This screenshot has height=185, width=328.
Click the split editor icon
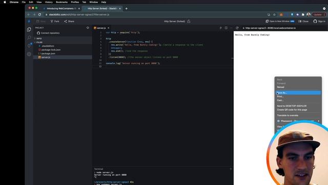tap(226, 28)
